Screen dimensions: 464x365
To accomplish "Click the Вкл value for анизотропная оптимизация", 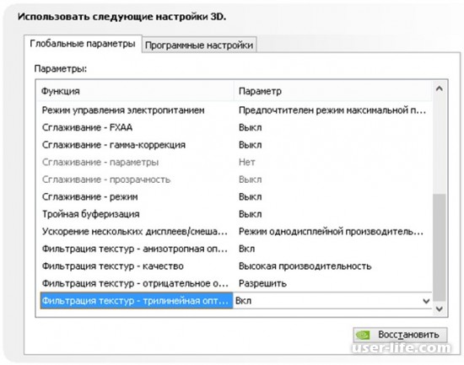I will (x=246, y=249).
